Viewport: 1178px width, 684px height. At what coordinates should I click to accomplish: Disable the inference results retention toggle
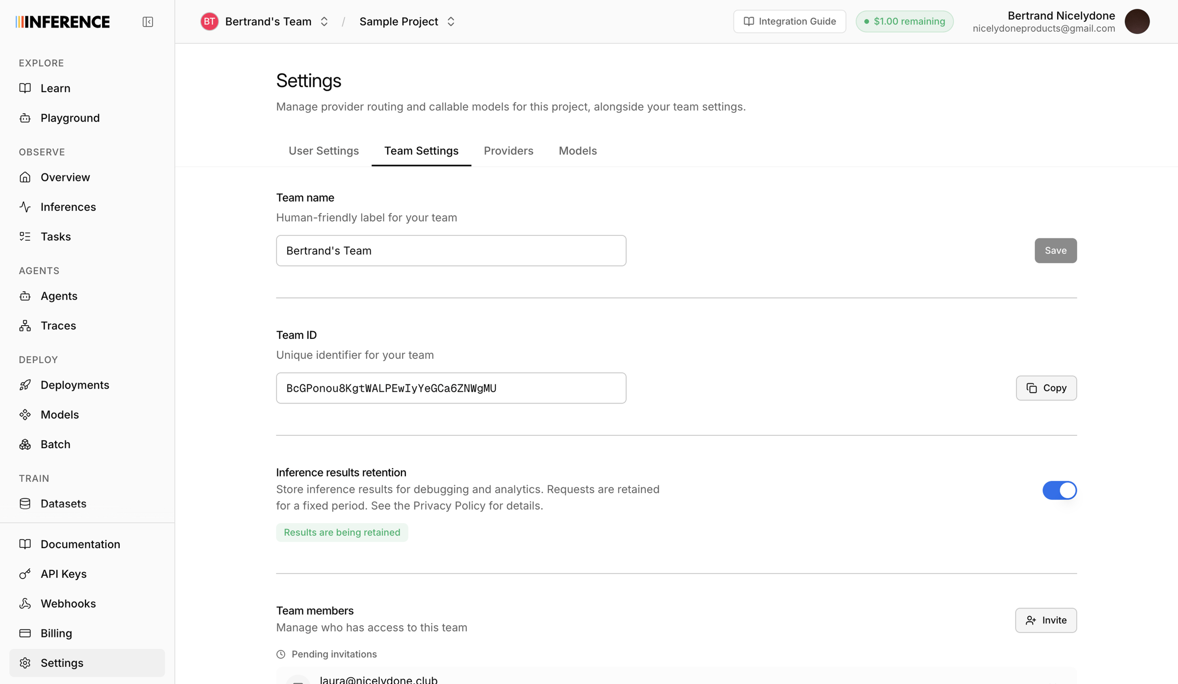1059,490
